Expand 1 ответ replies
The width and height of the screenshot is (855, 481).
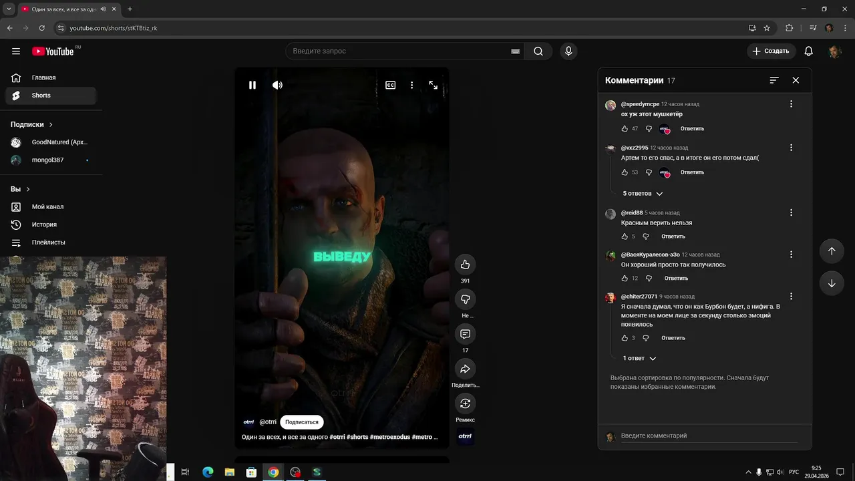pos(639,359)
